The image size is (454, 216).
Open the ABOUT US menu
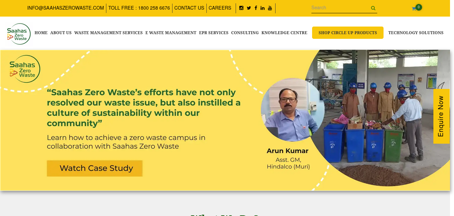[x=61, y=33]
